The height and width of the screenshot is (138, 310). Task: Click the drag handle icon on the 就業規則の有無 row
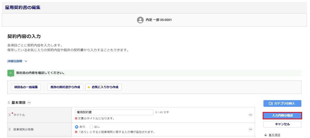[10, 129]
